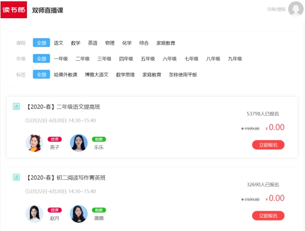The width and height of the screenshot is (305, 231).
Task: Choose the 怎样使用平板 tag
Action: click(183, 74)
